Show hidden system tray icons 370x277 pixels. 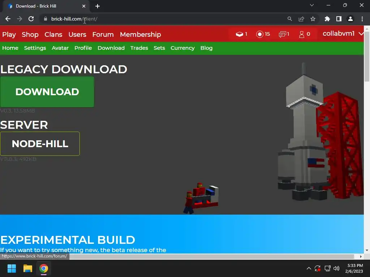point(309,268)
